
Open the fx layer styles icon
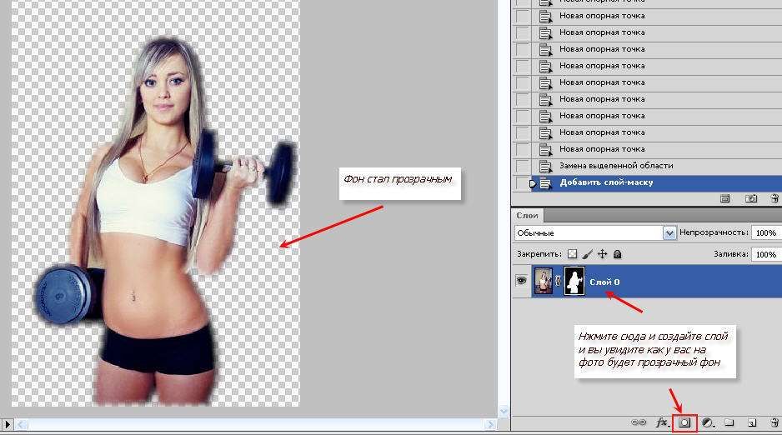pyautogui.click(x=662, y=422)
